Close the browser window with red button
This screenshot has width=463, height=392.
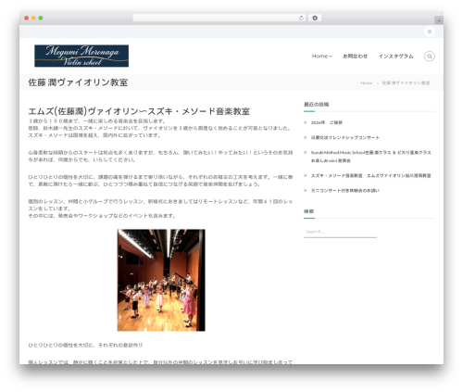[27, 18]
